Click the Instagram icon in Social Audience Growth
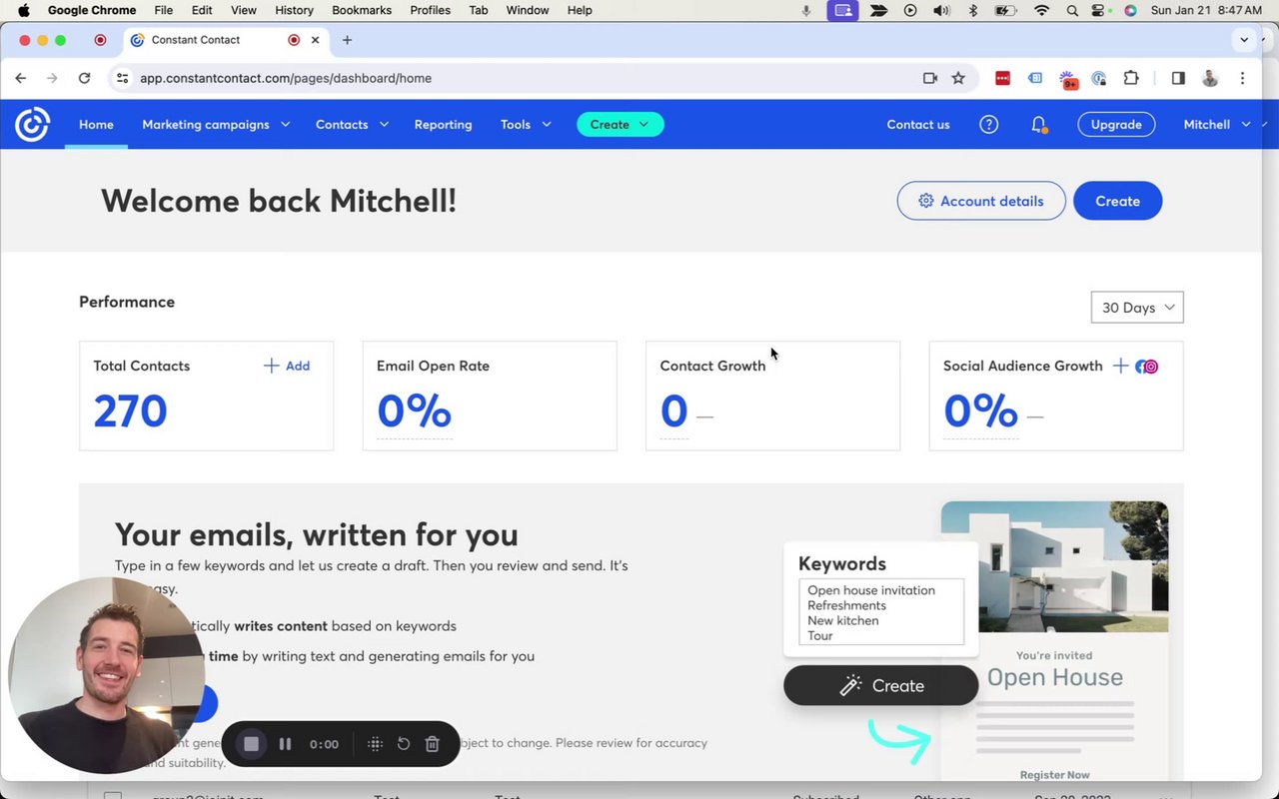 pyautogui.click(x=1151, y=367)
